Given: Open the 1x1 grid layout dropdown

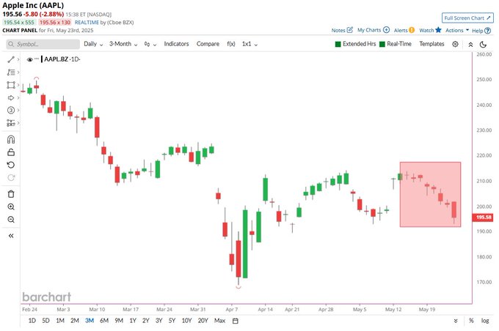Looking at the screenshot, I should [x=249, y=44].
